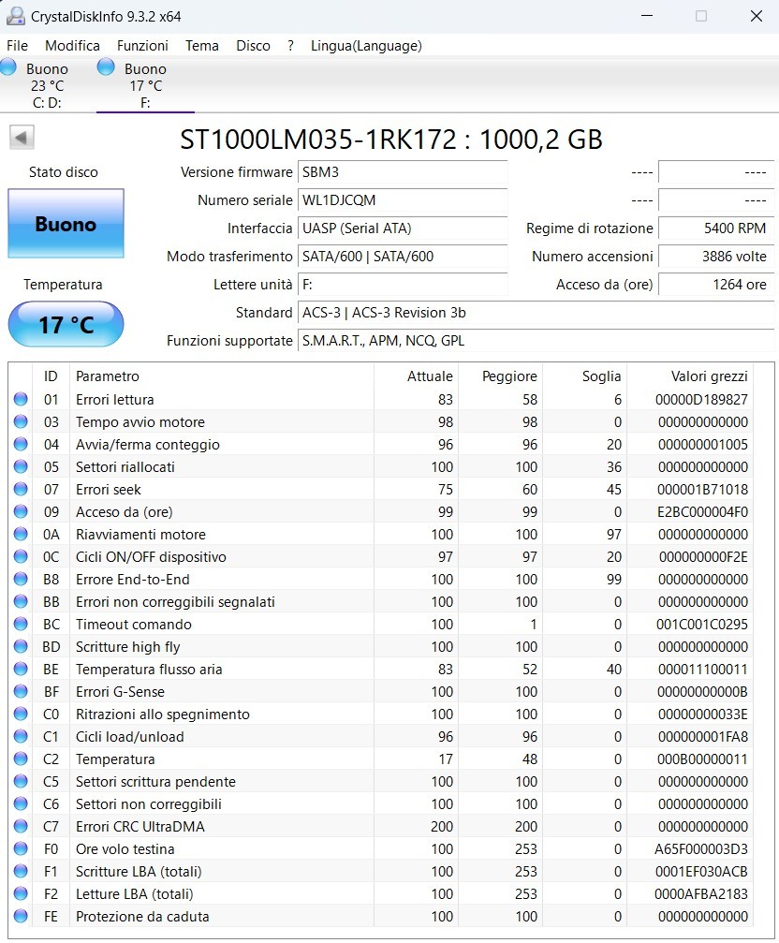Click status orb for Temperatura flusso aria row
The height and width of the screenshot is (943, 779).
(21, 669)
